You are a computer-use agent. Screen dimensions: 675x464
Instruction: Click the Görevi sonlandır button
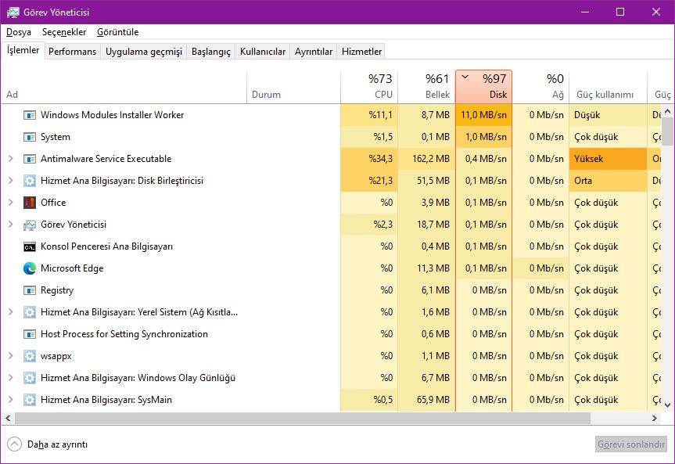tap(631, 444)
